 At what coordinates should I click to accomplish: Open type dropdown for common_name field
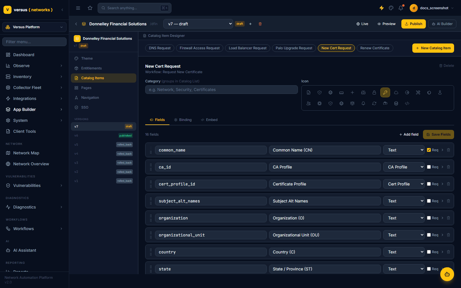pos(404,150)
